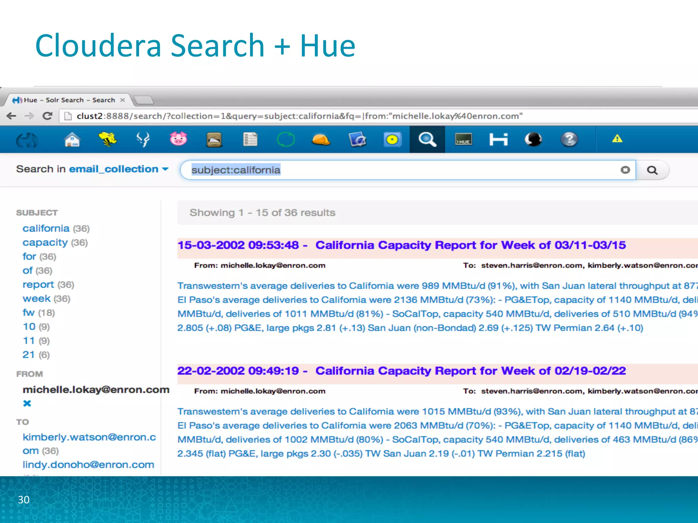This screenshot has height=523, width=698.
Task: Filter by subject facet '10'
Action: 29,327
